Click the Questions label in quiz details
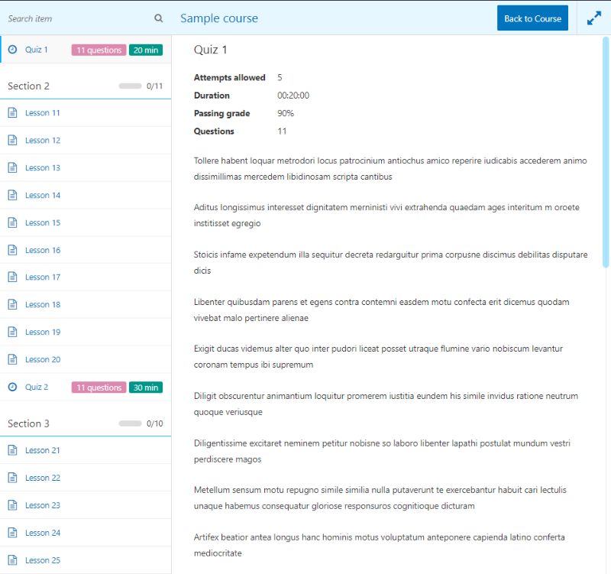 pos(214,131)
